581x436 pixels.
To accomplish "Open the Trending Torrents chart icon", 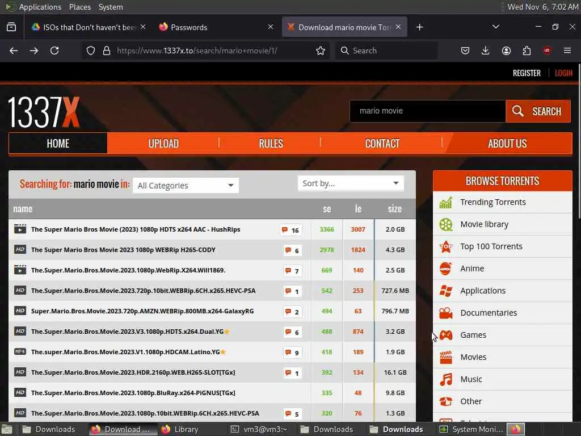I will point(446,203).
